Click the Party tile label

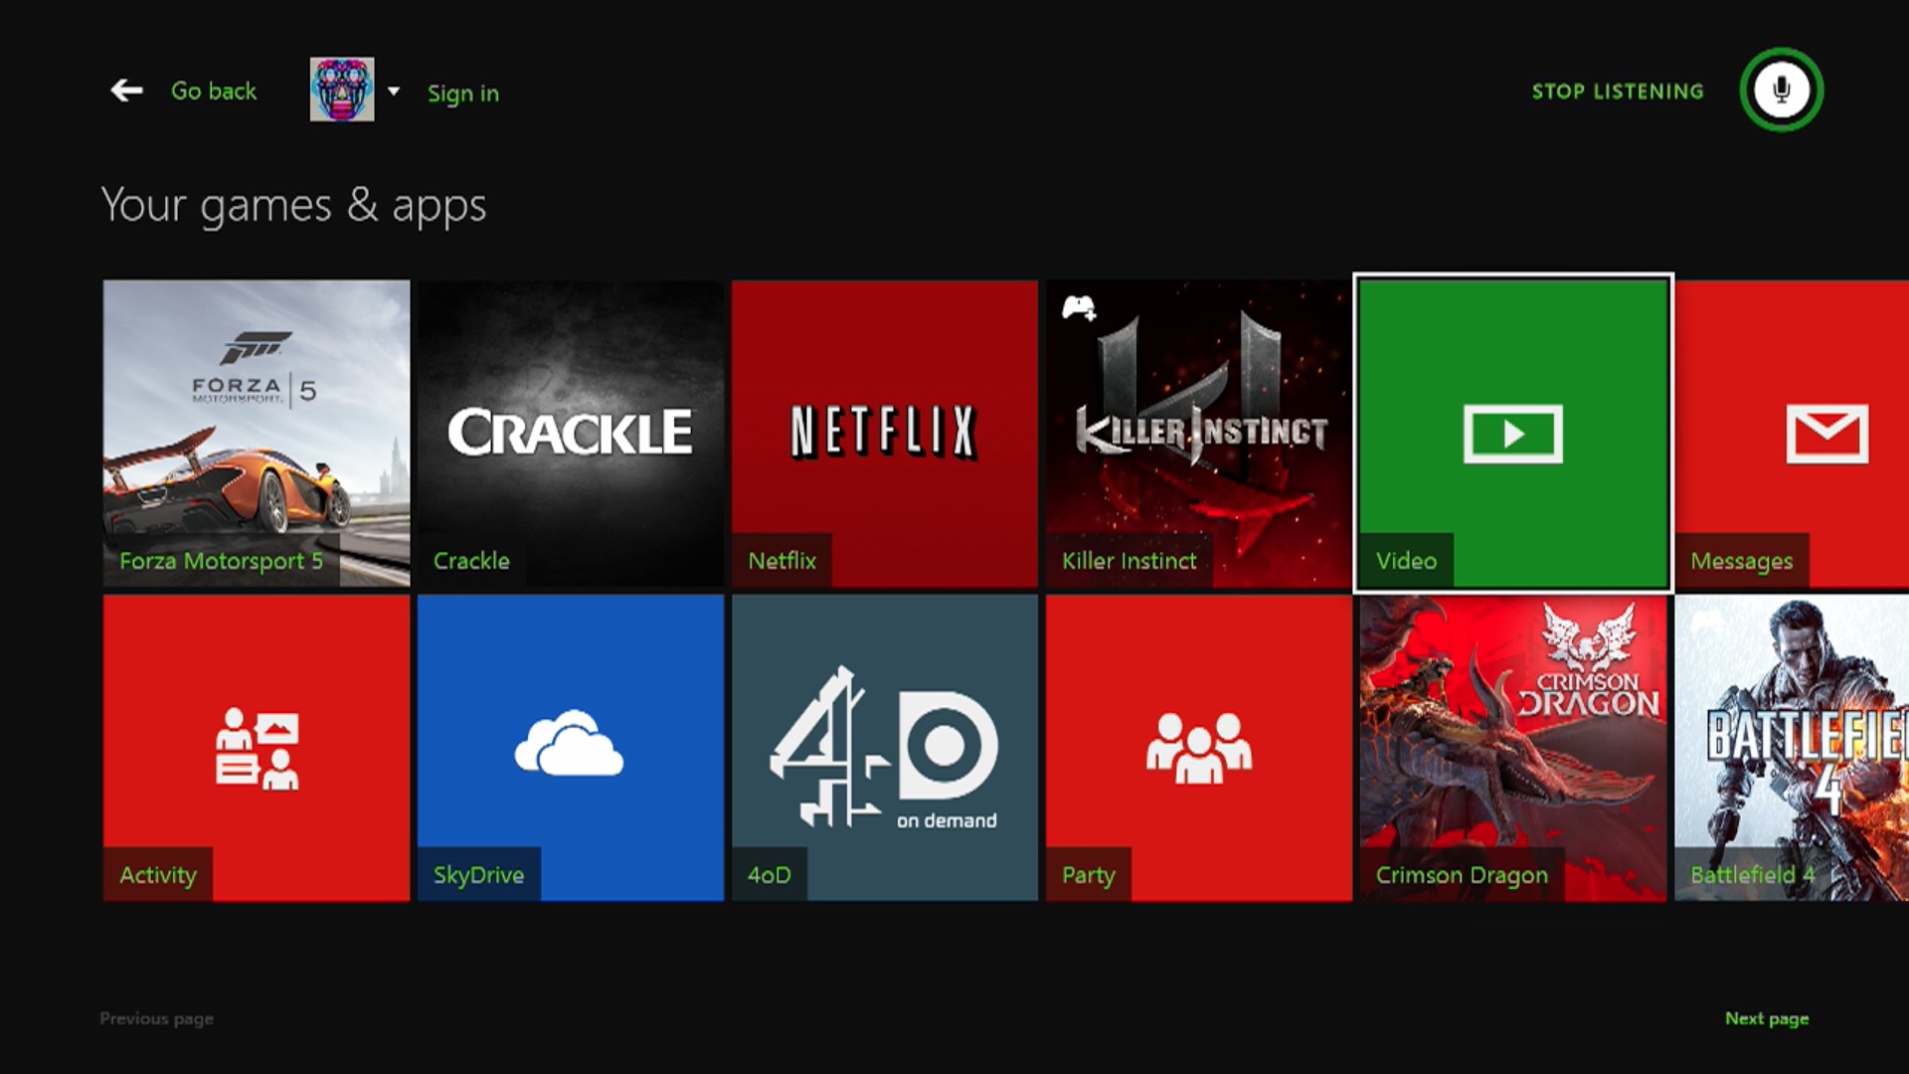point(1089,875)
